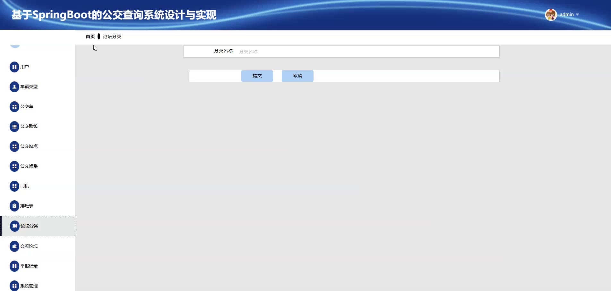Click the 公交车 sidebar icon
Image resolution: width=611 pixels, height=291 pixels.
(14, 107)
